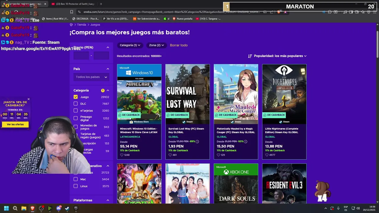
Task: Click the Resident Evil 3 game thumbnail
Action: point(284,184)
